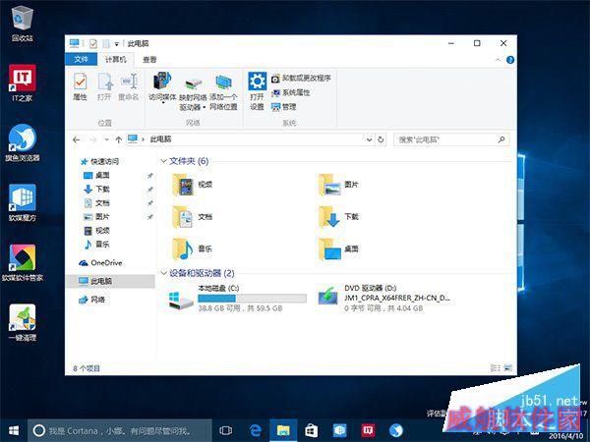Viewport: 590px width, 442px height.
Task: Open the recent locations dropdown arrow
Action: [107, 139]
